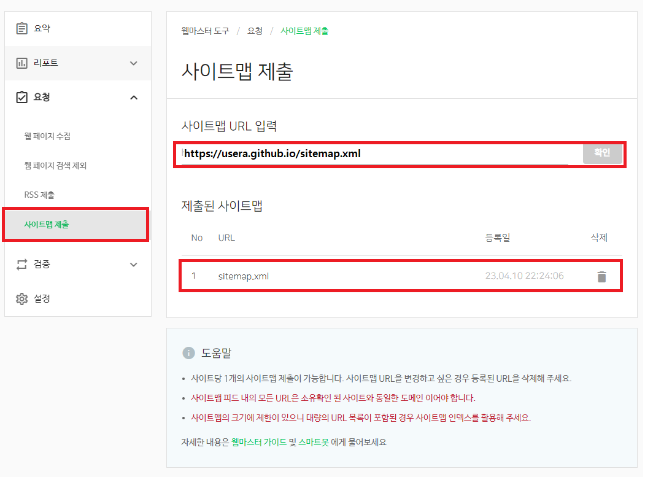Image resolution: width=645 pixels, height=477 pixels.
Task: Click the date 23.04.10 22:24:06
Action: [x=524, y=276]
